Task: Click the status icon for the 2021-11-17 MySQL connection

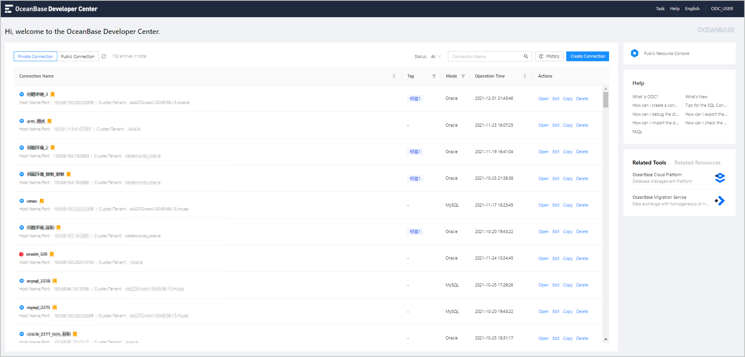Action: click(x=22, y=201)
